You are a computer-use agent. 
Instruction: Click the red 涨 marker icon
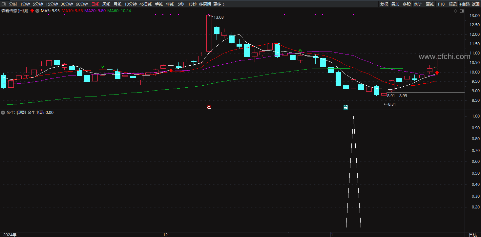pyautogui.click(x=208, y=107)
